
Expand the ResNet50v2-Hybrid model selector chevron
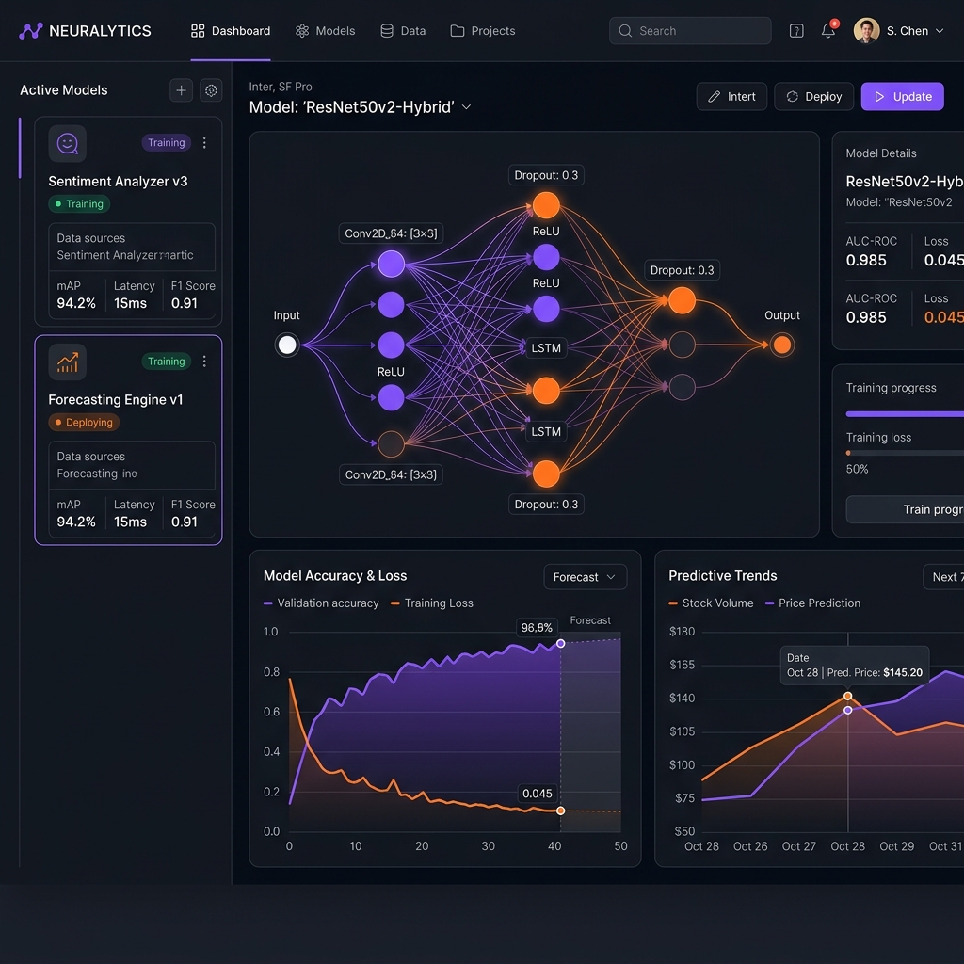pyautogui.click(x=467, y=107)
